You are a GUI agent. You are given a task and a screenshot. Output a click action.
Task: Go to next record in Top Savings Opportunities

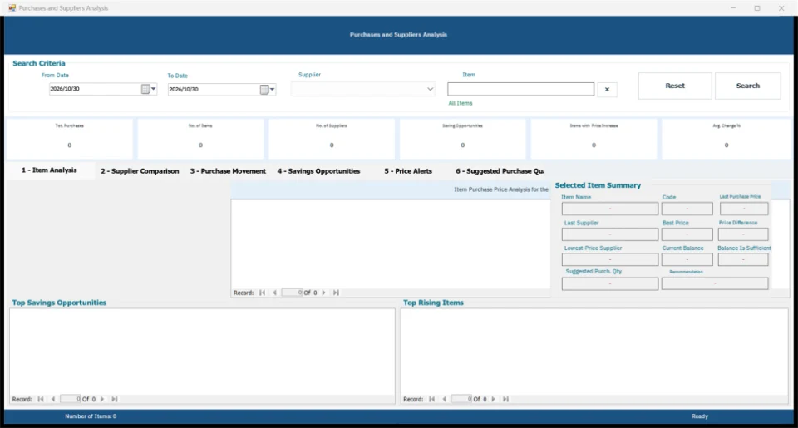pos(102,399)
